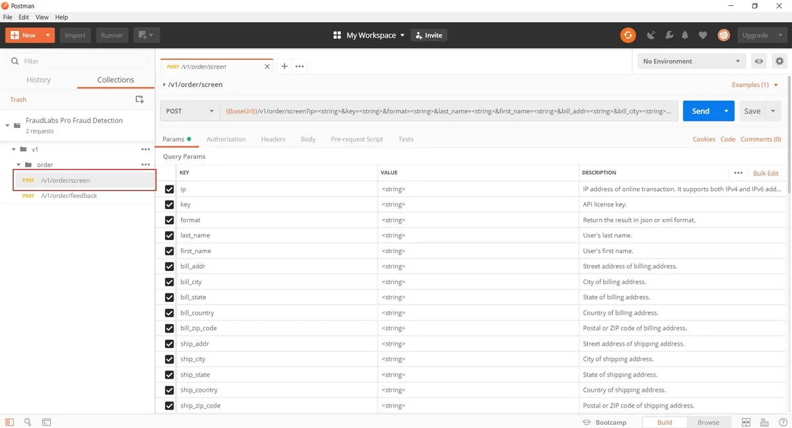Open the notifications bell icon

685,36
